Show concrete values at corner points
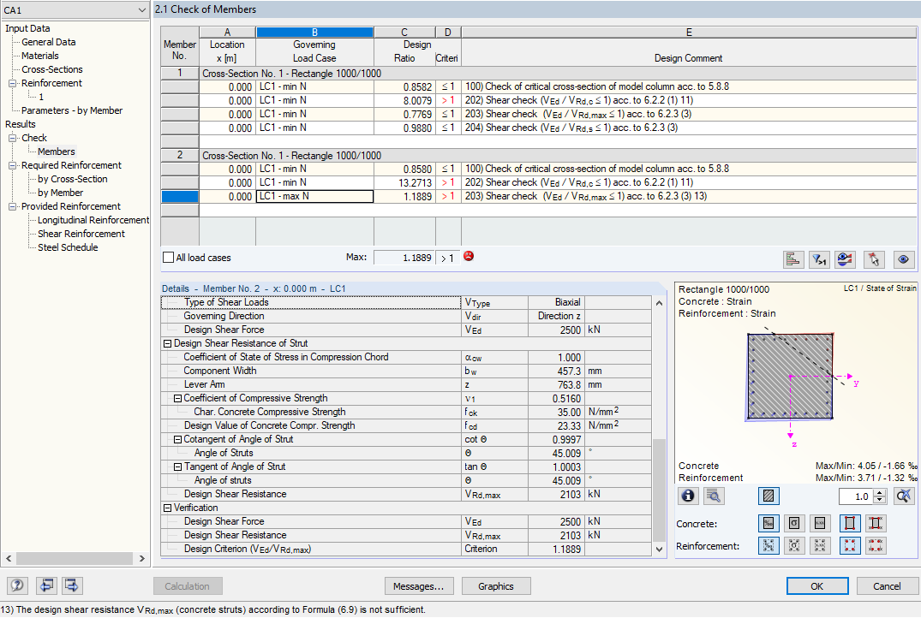 pos(876,523)
